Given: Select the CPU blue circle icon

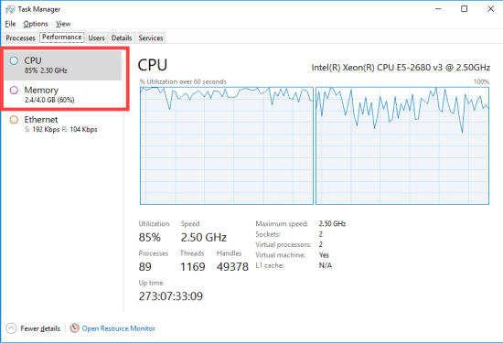Looking at the screenshot, I should coord(14,60).
